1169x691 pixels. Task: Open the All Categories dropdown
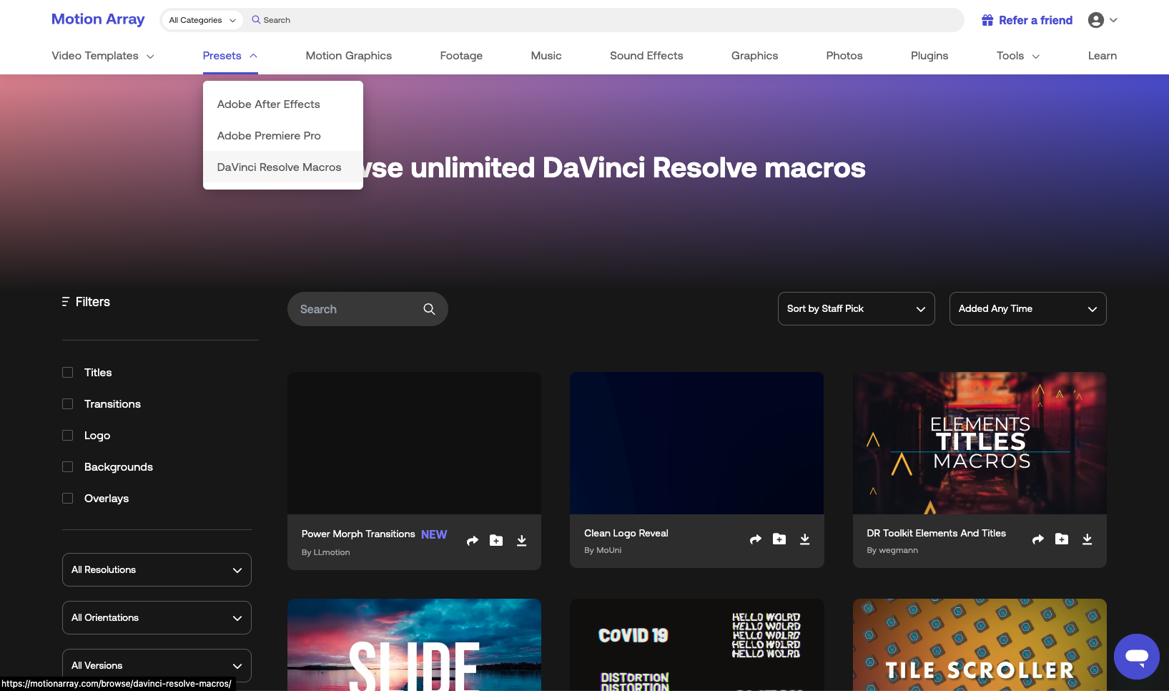[x=202, y=20]
